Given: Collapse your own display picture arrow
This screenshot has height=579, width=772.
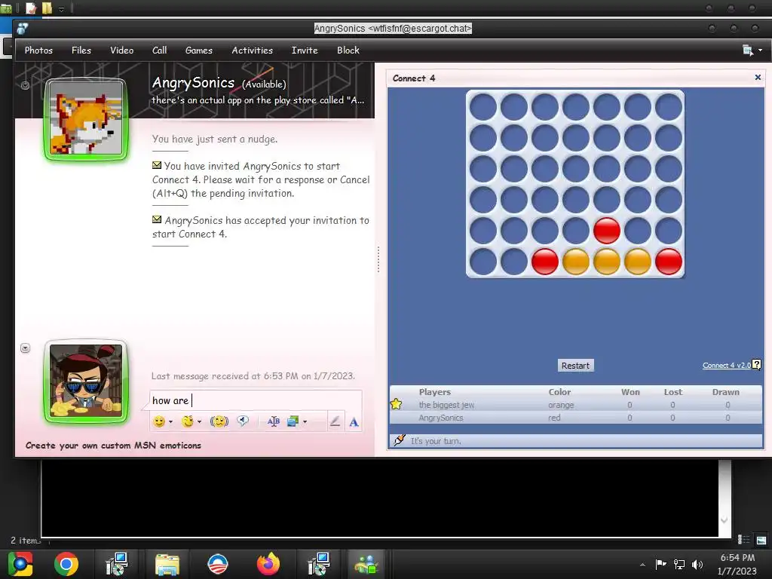Looking at the screenshot, I should pyautogui.click(x=26, y=348).
